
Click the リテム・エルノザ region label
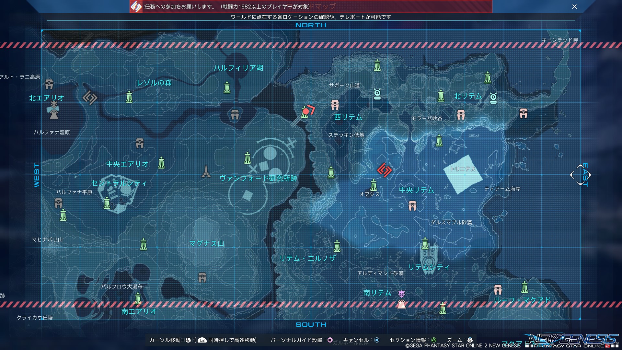(x=307, y=258)
